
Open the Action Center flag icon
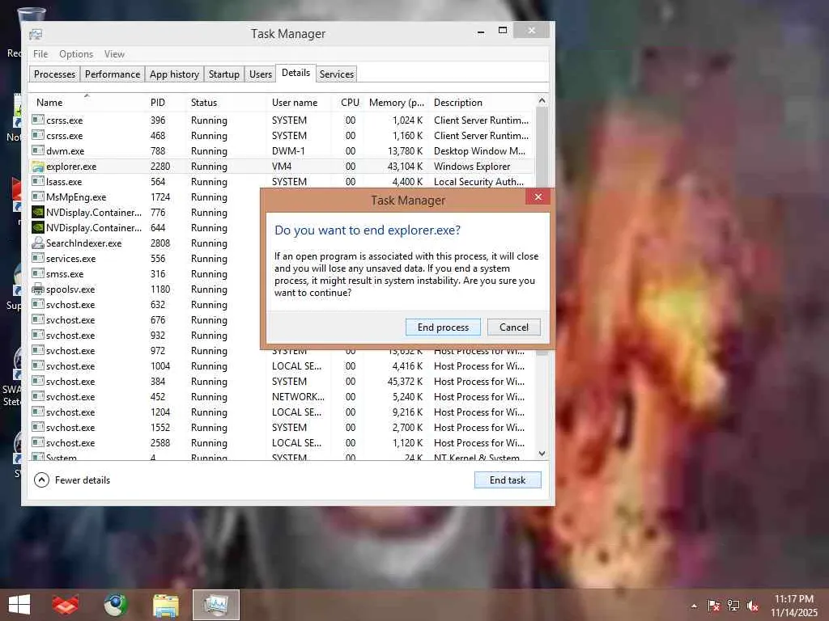click(x=714, y=606)
